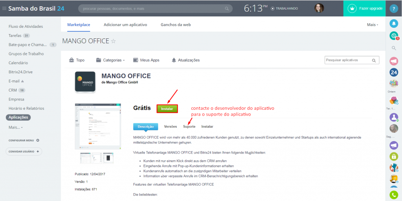The height and width of the screenshot is (201, 402).
Task: Open Ganchos da web tab
Action: point(175,25)
